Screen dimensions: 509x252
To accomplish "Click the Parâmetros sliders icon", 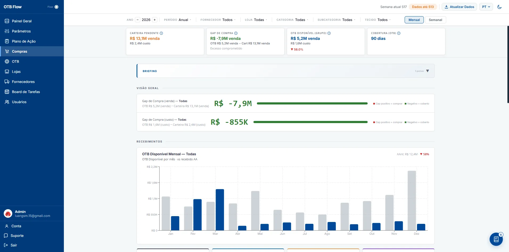I will point(7,31).
